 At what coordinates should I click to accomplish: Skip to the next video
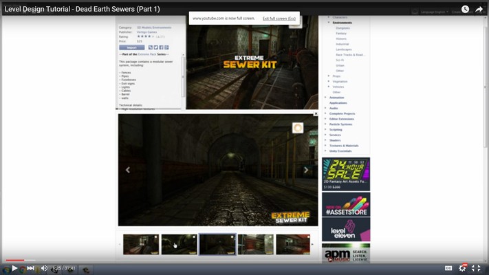coord(30,268)
